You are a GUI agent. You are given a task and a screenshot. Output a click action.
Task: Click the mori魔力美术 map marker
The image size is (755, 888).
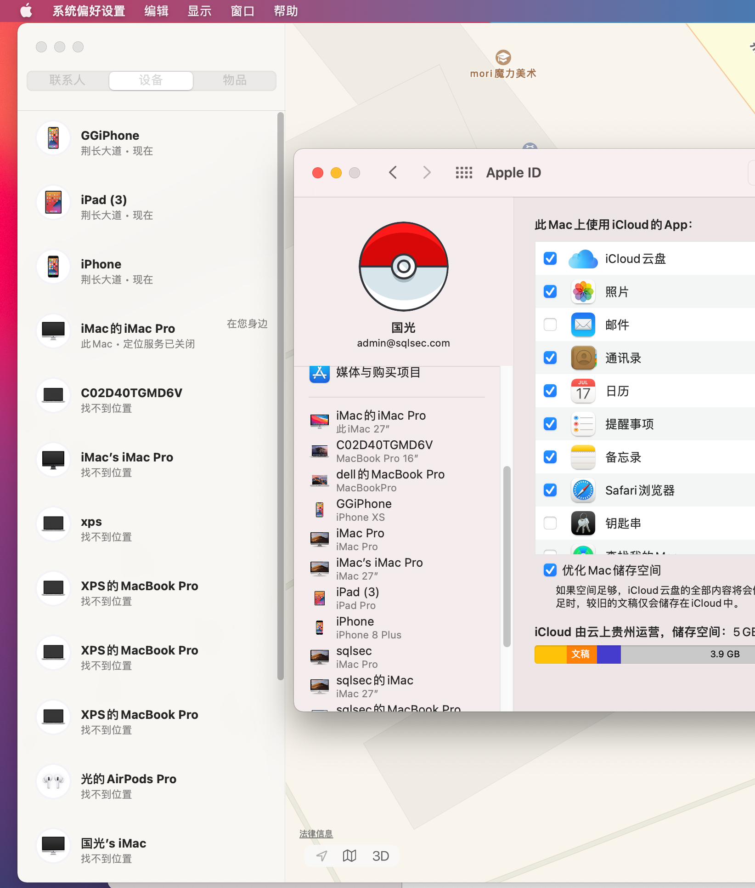503,58
